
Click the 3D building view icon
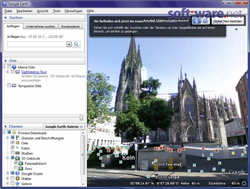205,21
